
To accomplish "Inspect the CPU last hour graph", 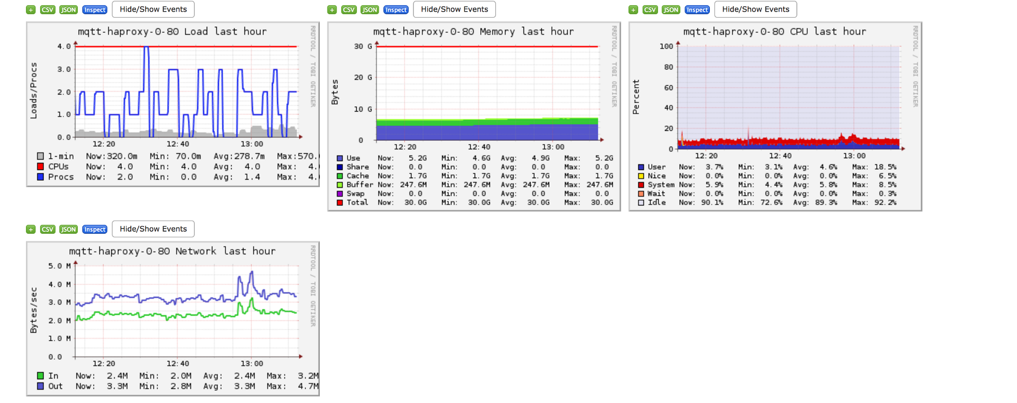I will pyautogui.click(x=697, y=10).
